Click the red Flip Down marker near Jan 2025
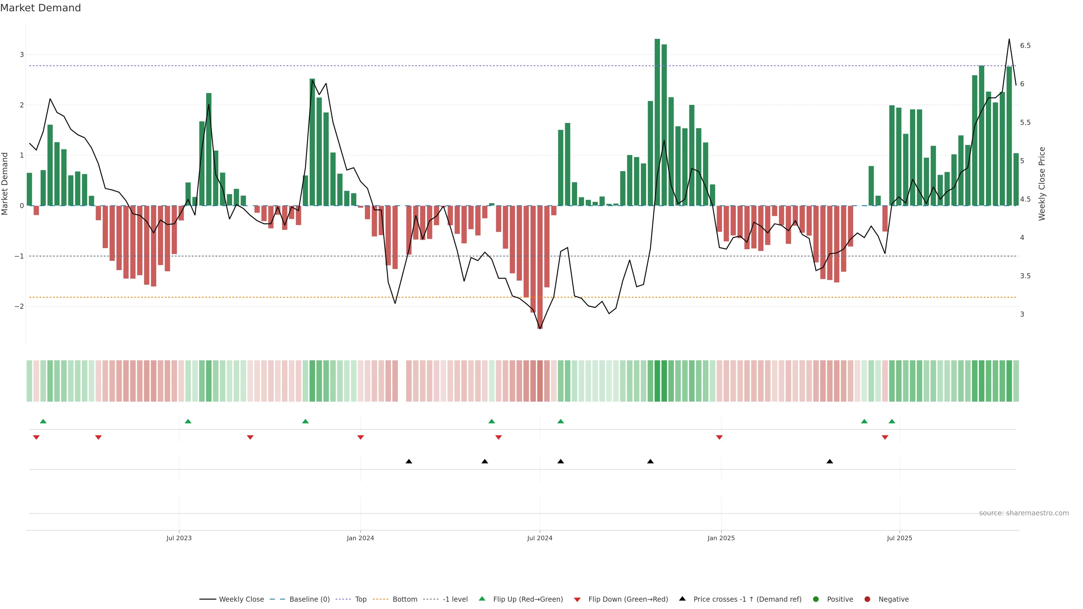The width and height of the screenshot is (1083, 609). click(x=719, y=438)
